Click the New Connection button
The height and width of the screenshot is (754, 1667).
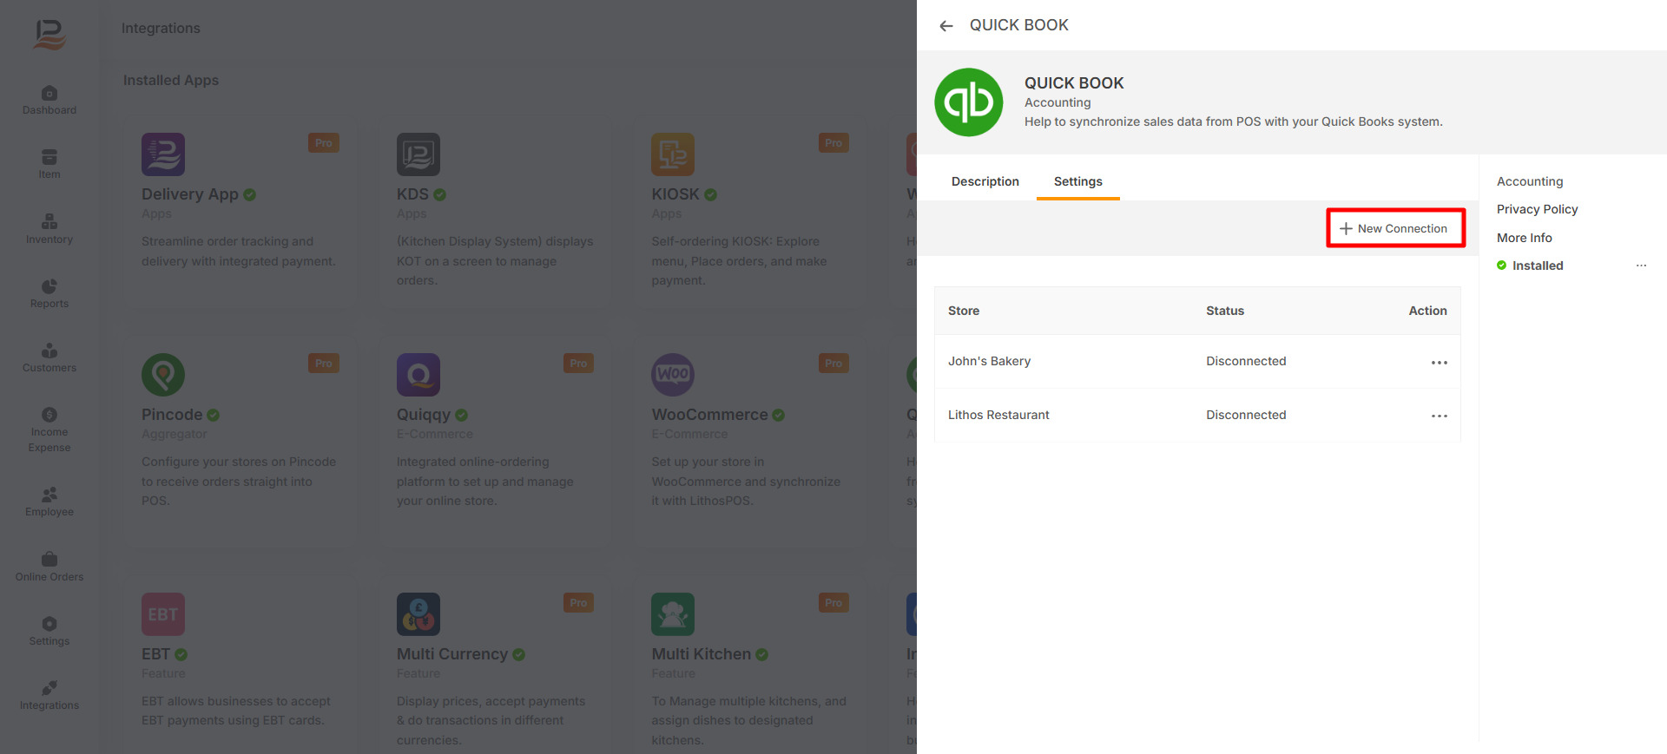[x=1395, y=228]
